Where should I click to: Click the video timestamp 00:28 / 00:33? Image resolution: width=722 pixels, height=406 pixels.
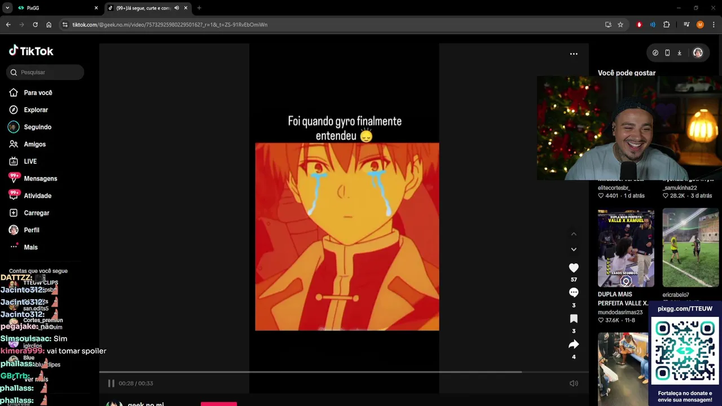pyautogui.click(x=136, y=383)
